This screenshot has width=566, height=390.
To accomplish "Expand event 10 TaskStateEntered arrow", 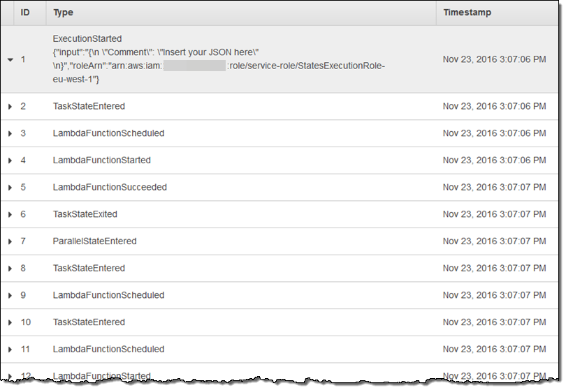I will (x=10, y=322).
